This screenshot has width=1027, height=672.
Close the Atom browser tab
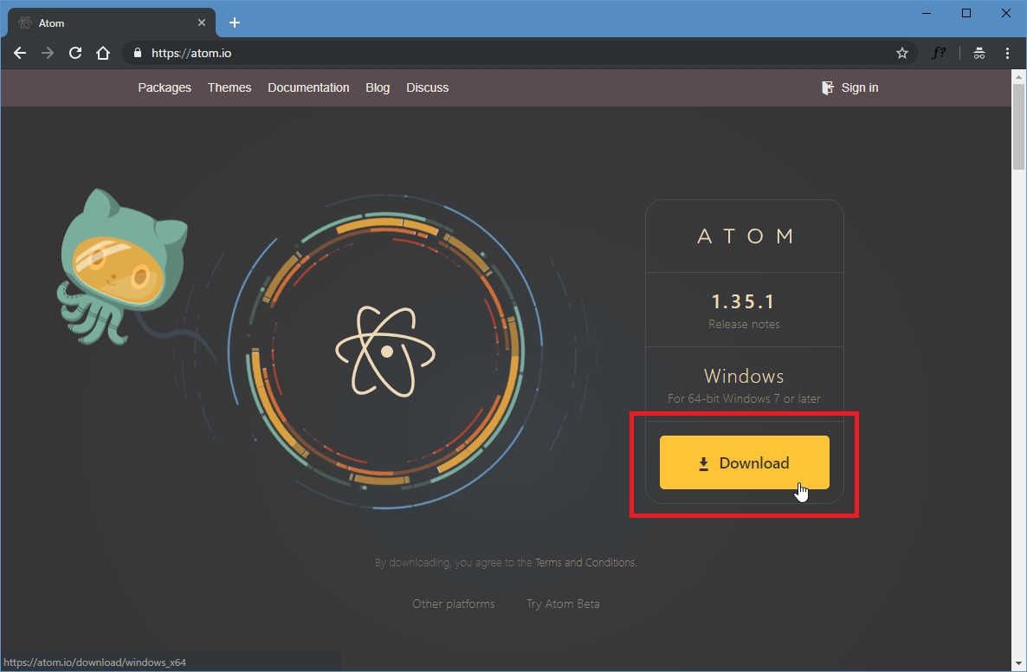202,23
